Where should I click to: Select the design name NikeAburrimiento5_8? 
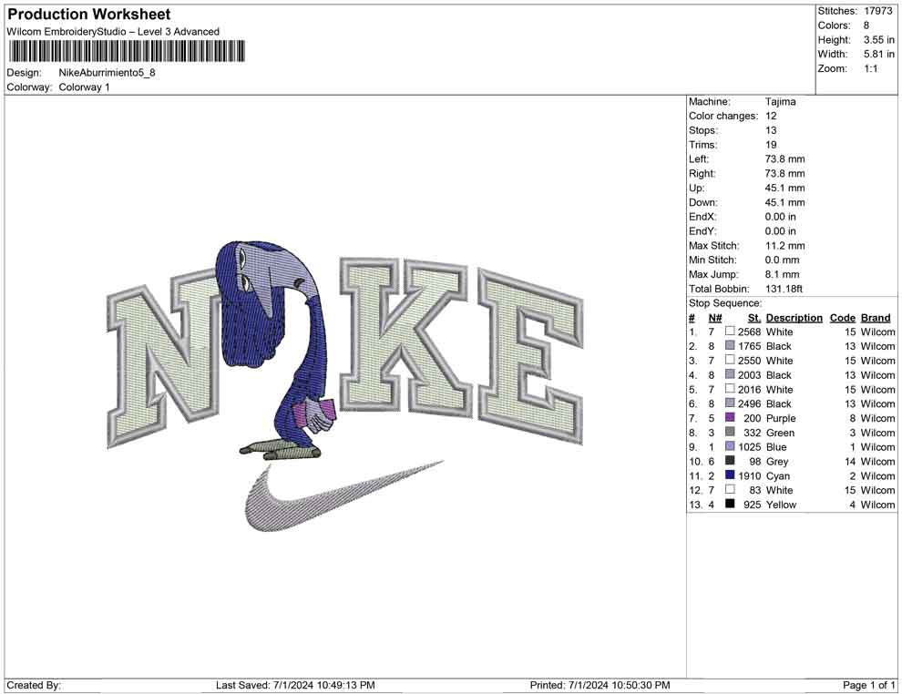(x=107, y=73)
